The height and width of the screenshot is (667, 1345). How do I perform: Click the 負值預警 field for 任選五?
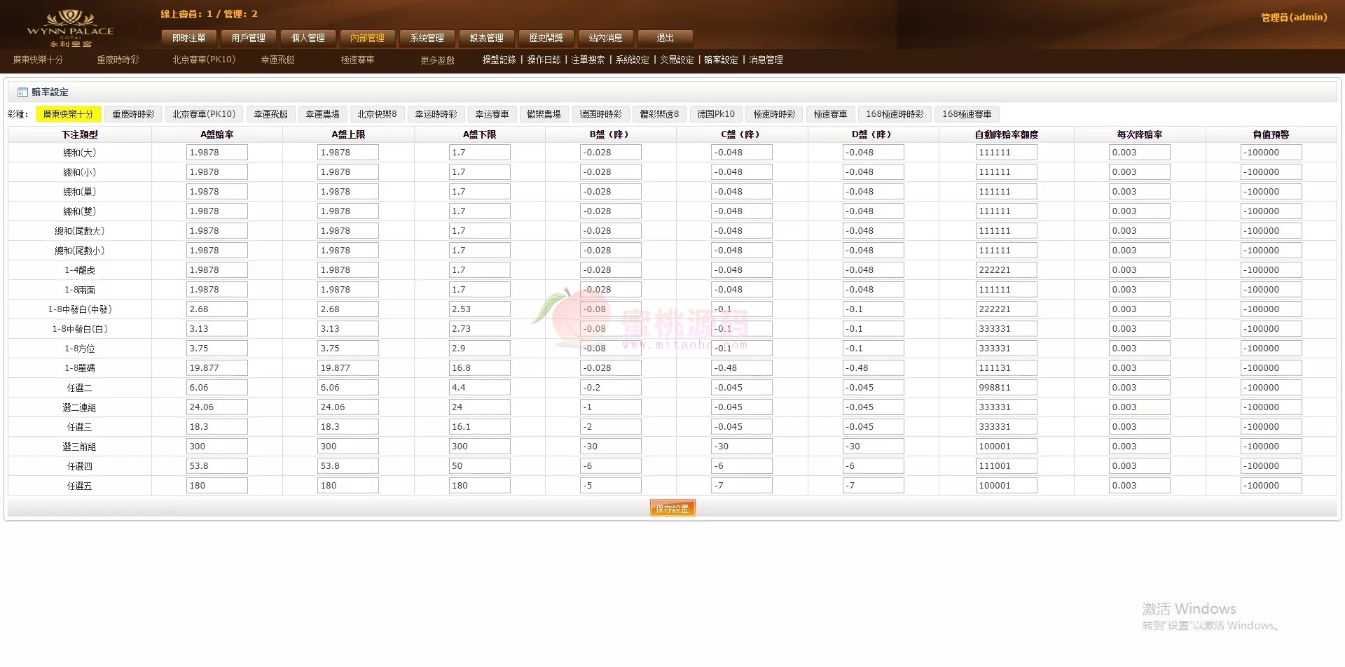click(1270, 486)
